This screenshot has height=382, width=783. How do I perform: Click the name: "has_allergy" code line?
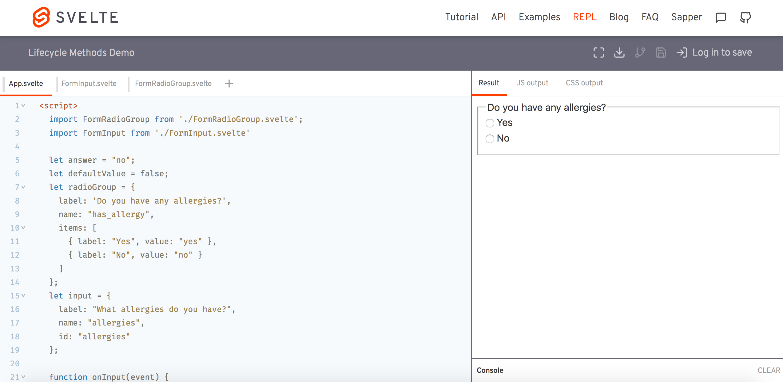click(106, 214)
